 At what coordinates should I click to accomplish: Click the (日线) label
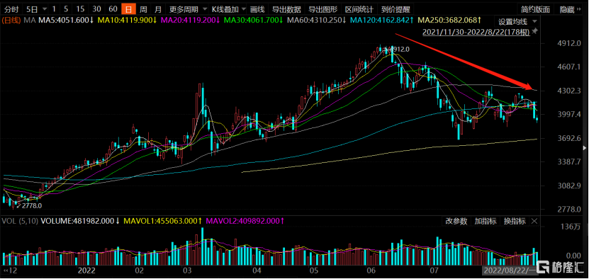(x=12, y=20)
